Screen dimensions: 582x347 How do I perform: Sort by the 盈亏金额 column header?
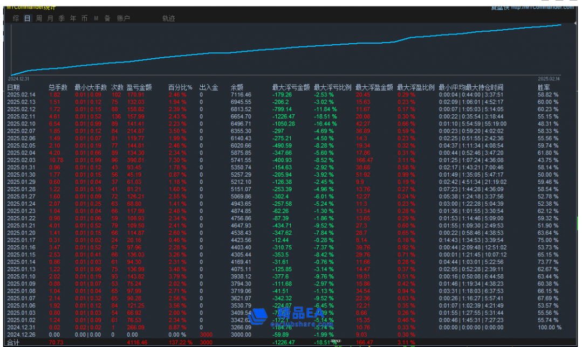(x=139, y=87)
